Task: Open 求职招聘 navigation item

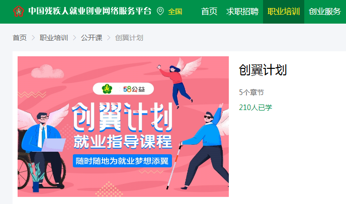Action: click(242, 11)
